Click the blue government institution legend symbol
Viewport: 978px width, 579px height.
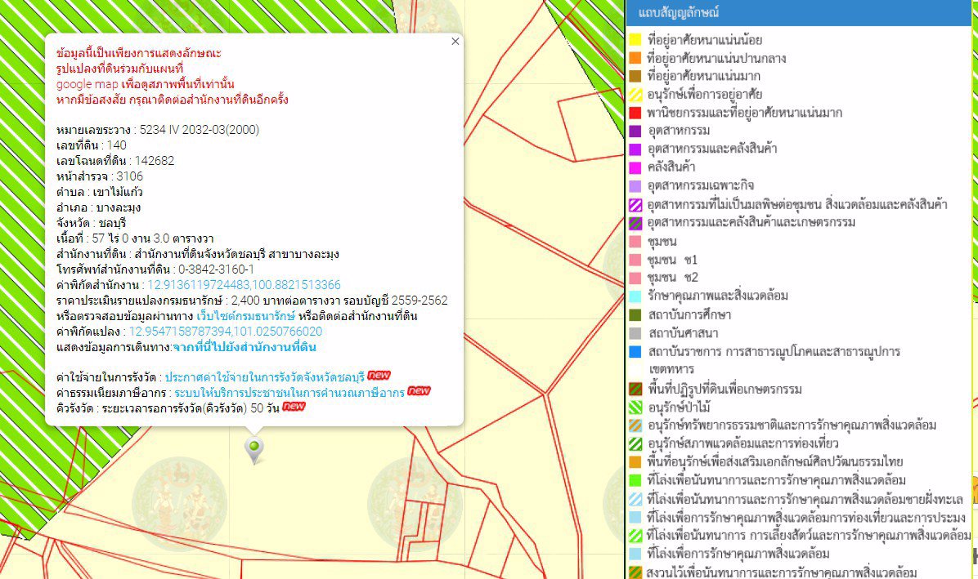point(635,351)
